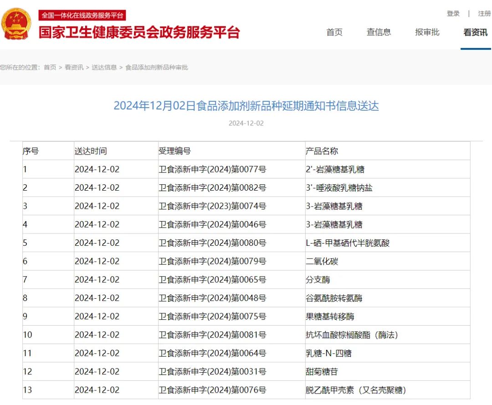The width and height of the screenshot is (492, 405).
Task: Click serial number 12 in the table
Action: pyautogui.click(x=27, y=372)
